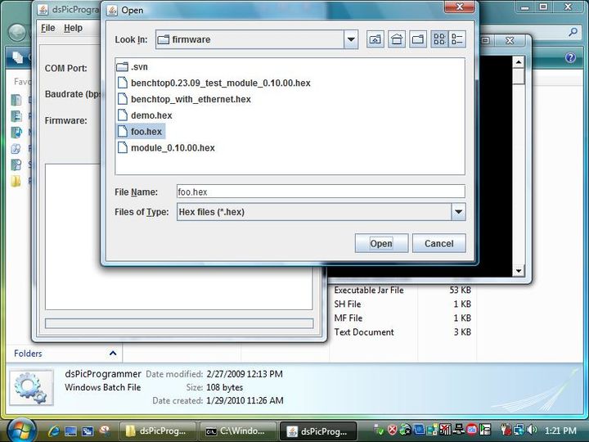
Task: Select benchtop_with_ethernet.hex file
Action: [x=191, y=99]
